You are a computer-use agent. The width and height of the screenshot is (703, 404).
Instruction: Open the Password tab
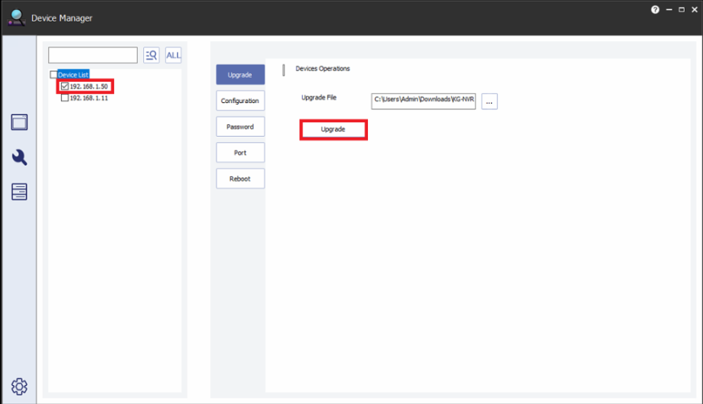point(240,127)
